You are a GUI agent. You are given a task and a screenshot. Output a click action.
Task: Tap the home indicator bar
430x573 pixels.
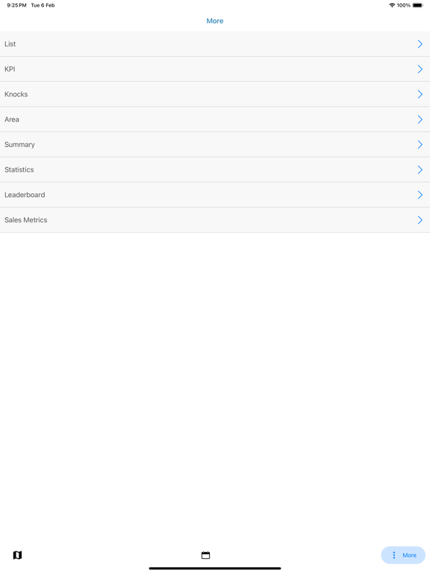215,569
